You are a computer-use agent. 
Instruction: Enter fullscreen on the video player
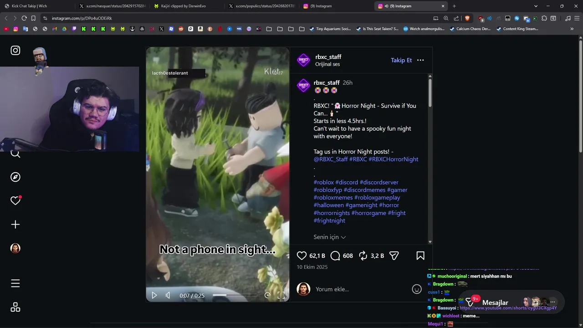click(281, 295)
